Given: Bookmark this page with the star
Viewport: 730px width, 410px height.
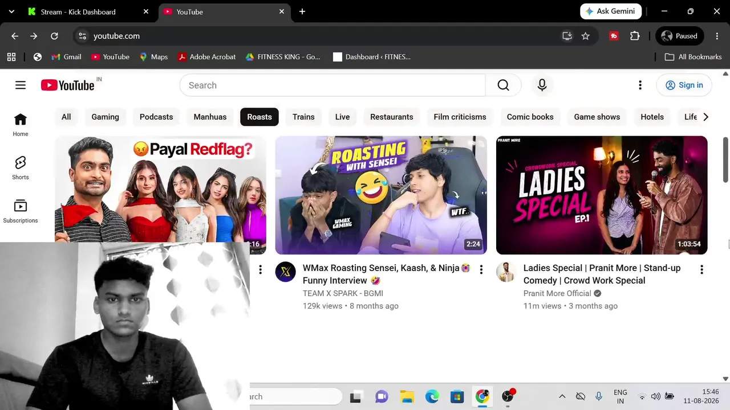Looking at the screenshot, I should [585, 36].
